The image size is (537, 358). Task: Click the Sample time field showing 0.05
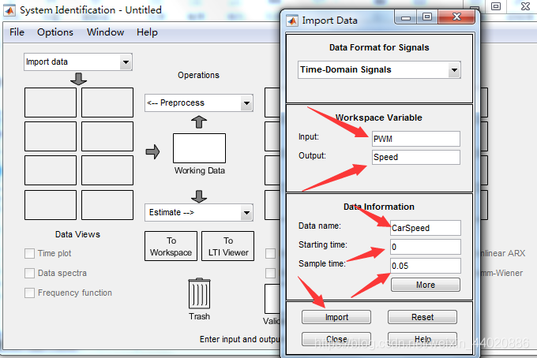(426, 266)
